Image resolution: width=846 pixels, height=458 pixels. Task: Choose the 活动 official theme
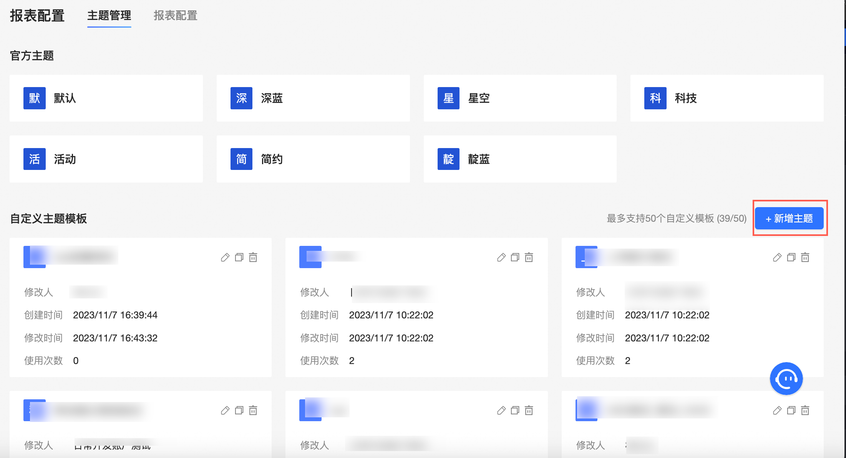[106, 159]
